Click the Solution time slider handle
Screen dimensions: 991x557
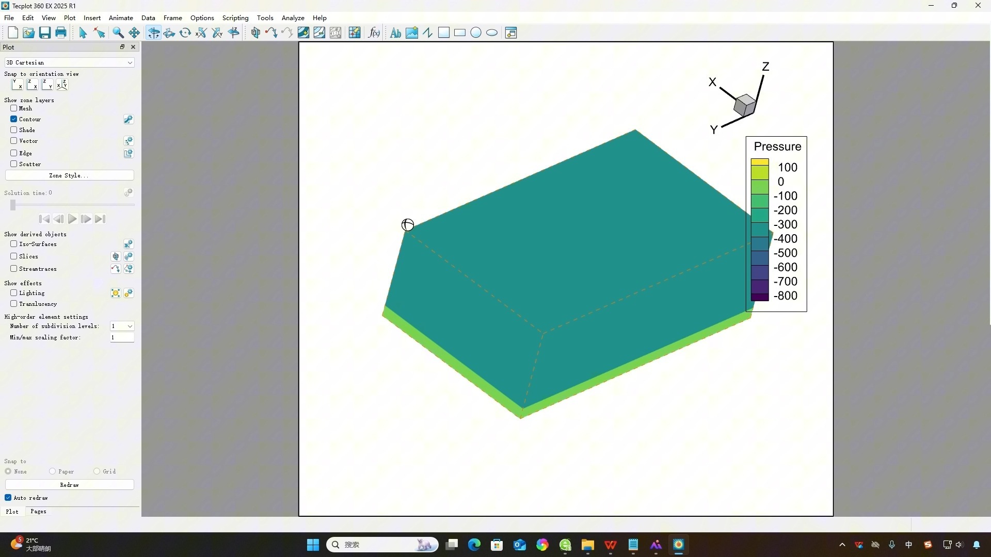pos(13,205)
